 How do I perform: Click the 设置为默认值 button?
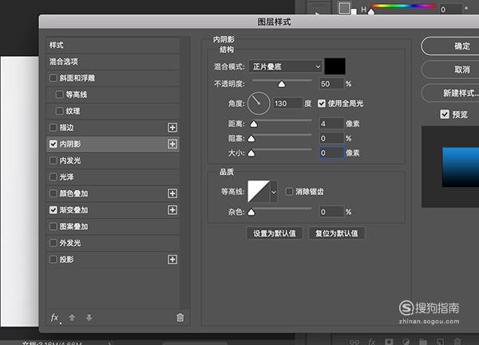pos(275,233)
